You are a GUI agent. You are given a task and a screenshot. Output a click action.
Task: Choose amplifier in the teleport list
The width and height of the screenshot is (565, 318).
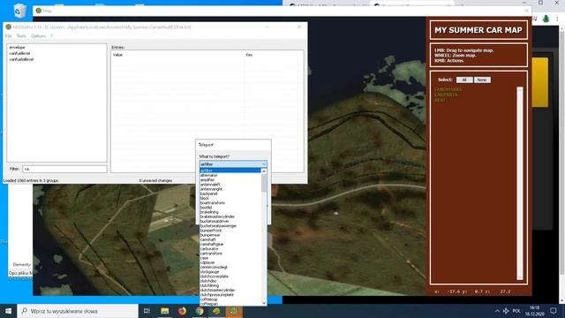(230, 180)
